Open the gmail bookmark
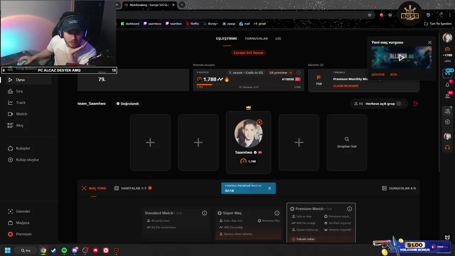455x256 pixels. tap(260, 24)
